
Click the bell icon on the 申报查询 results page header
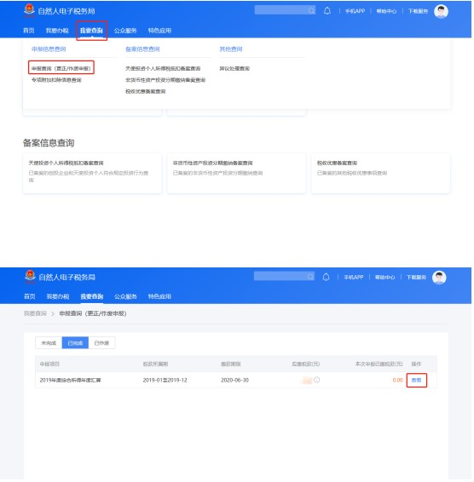click(327, 278)
